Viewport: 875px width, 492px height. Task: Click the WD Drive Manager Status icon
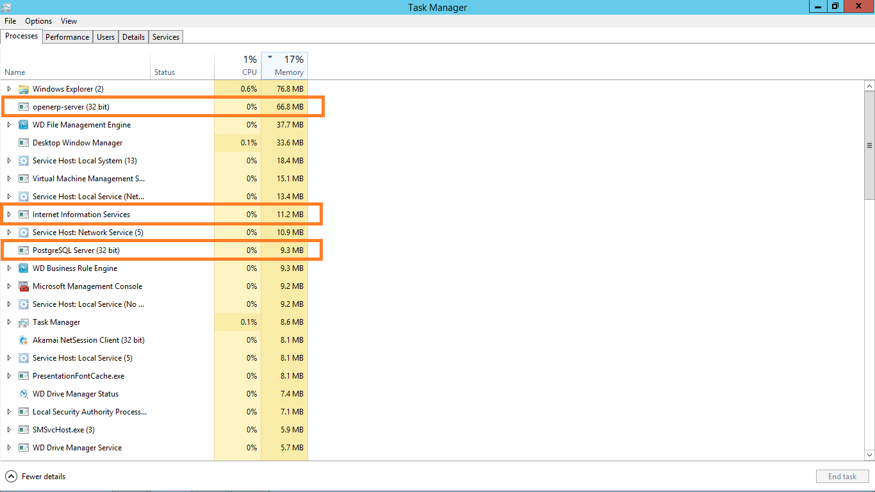[24, 394]
